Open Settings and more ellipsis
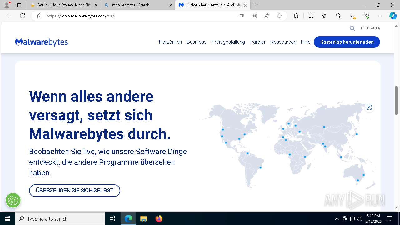400x225 pixels. (x=380, y=16)
